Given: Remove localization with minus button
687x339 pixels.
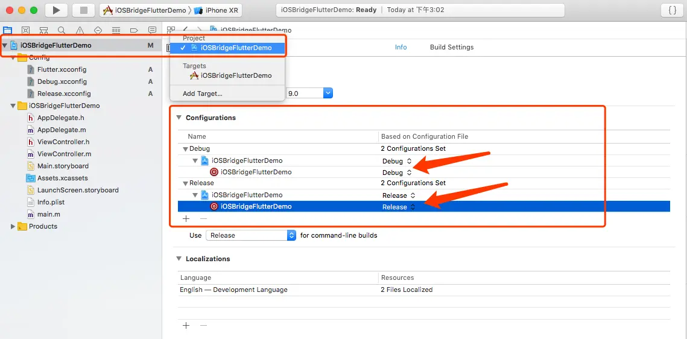Looking at the screenshot, I should [x=203, y=325].
